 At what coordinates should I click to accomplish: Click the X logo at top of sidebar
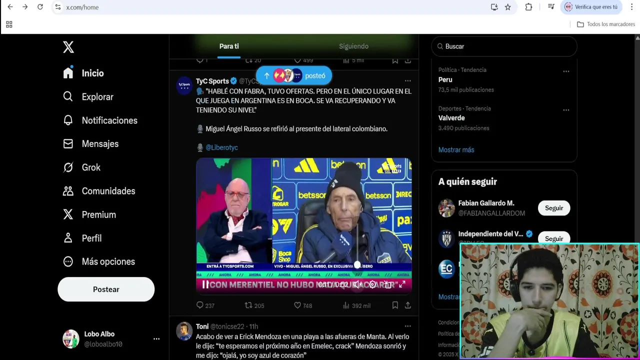68,47
